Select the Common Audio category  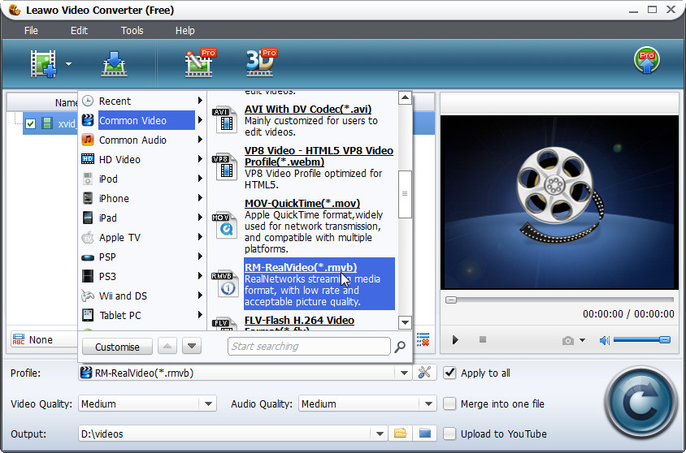click(x=142, y=140)
